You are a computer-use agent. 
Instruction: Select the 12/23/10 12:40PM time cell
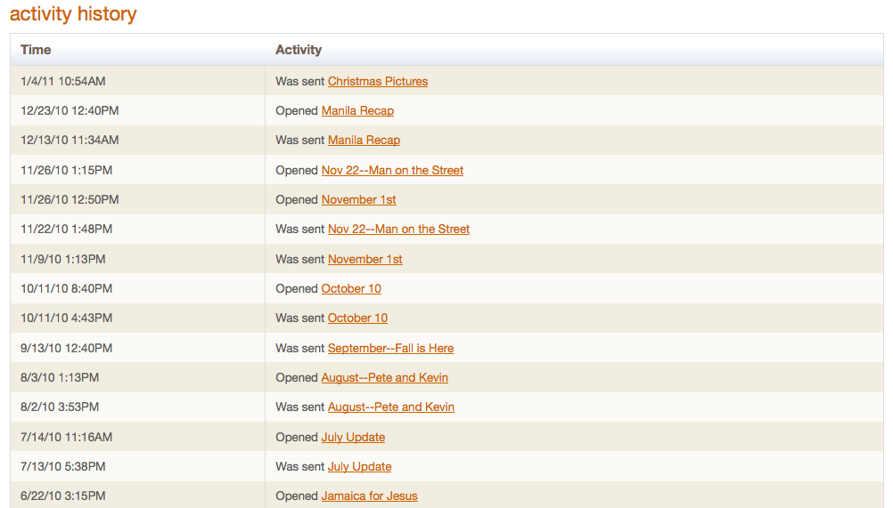[x=137, y=110]
